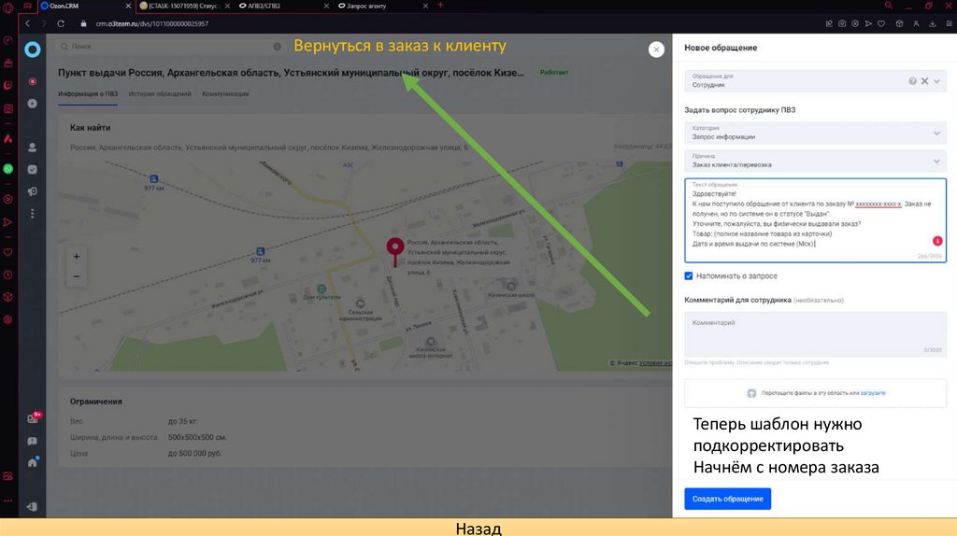Open the three-dot more menu in CRM sidebar

pos(33,214)
